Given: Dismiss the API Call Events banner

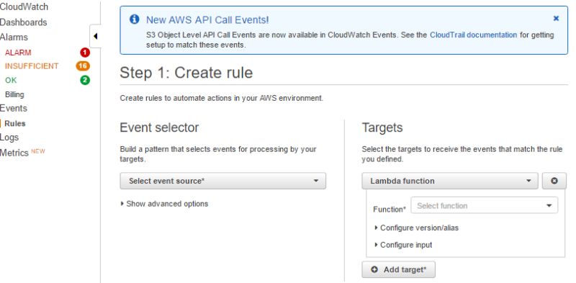Looking at the screenshot, I should [556, 19].
